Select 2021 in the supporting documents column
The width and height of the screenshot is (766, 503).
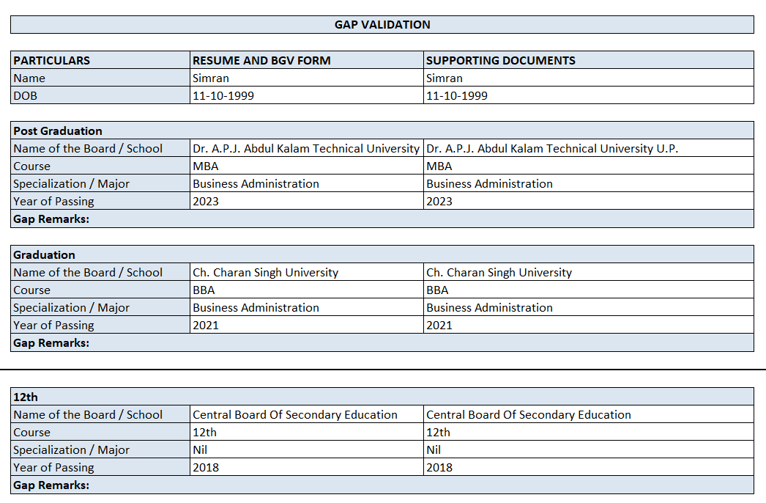(589, 325)
